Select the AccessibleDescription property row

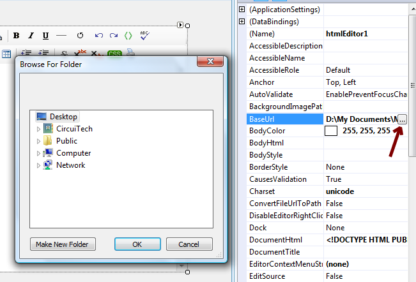[327, 46]
